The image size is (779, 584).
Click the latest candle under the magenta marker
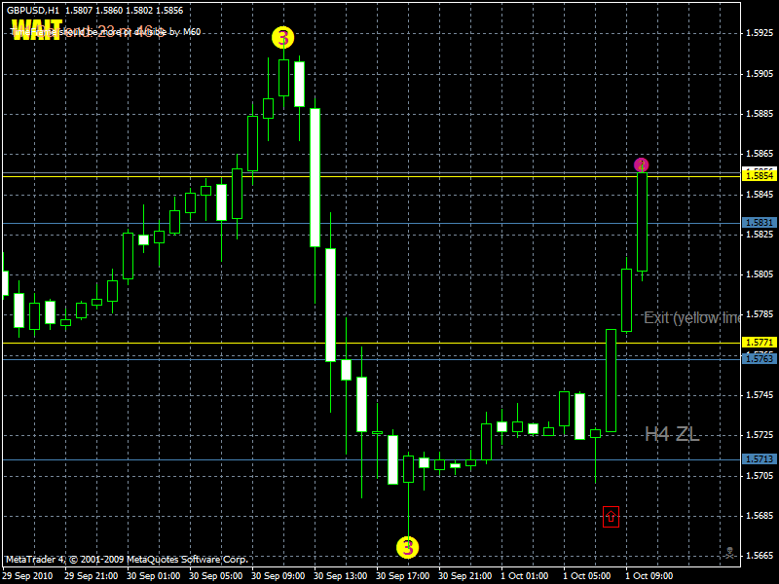tap(642, 222)
